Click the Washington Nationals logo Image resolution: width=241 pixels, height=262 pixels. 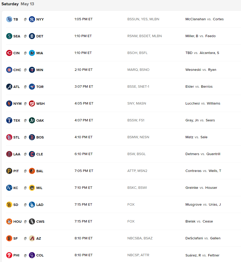tap(32, 103)
